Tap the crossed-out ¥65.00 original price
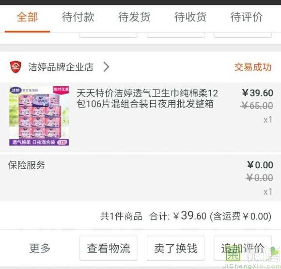The image size is (281, 269). coord(257,106)
